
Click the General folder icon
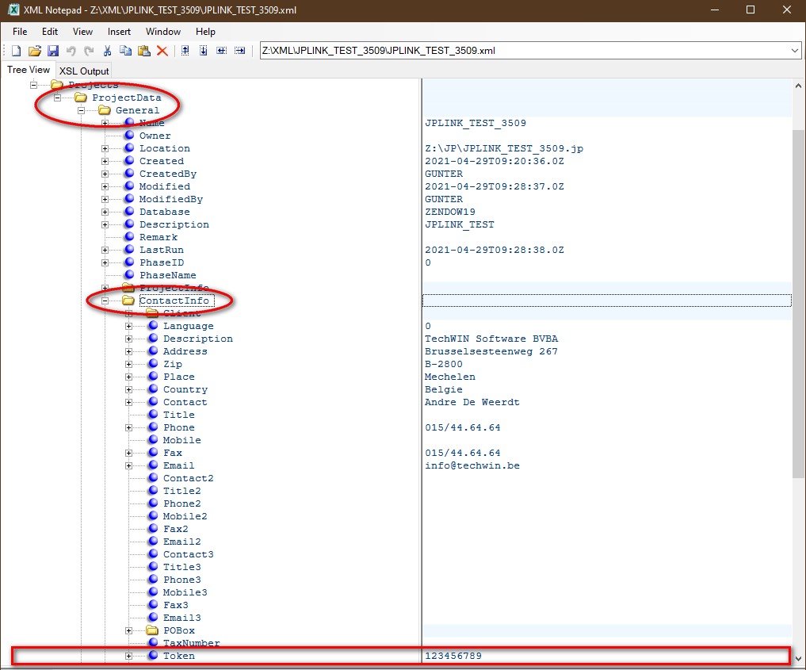coord(105,110)
